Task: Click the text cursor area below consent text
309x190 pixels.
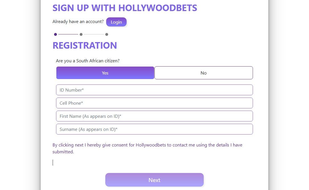Action: click(x=53, y=162)
